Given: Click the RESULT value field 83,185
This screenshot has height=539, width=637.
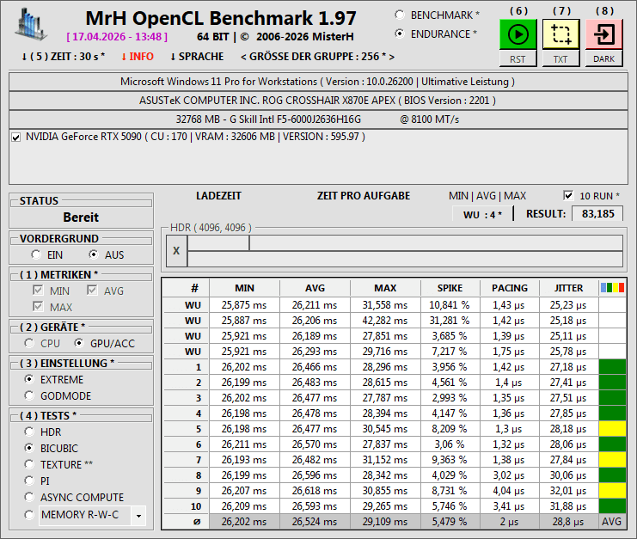Looking at the screenshot, I should click(x=597, y=214).
